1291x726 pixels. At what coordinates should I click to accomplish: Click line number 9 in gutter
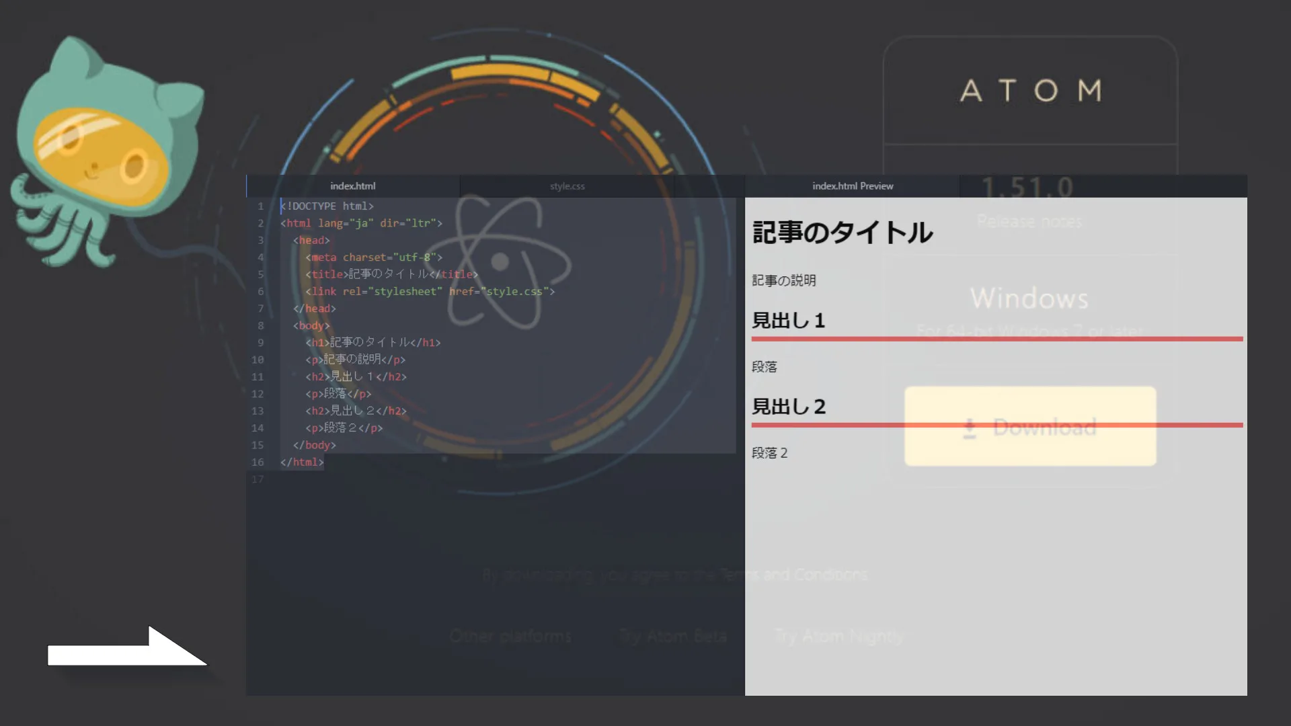(x=260, y=343)
